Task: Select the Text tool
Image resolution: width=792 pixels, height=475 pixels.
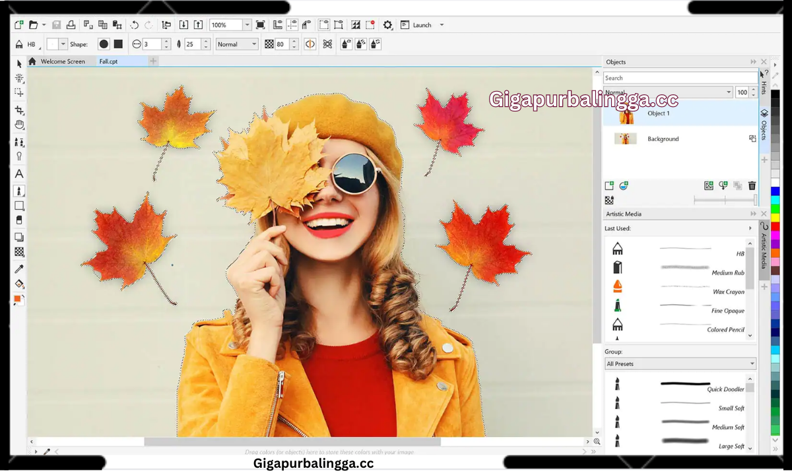Action: (19, 174)
